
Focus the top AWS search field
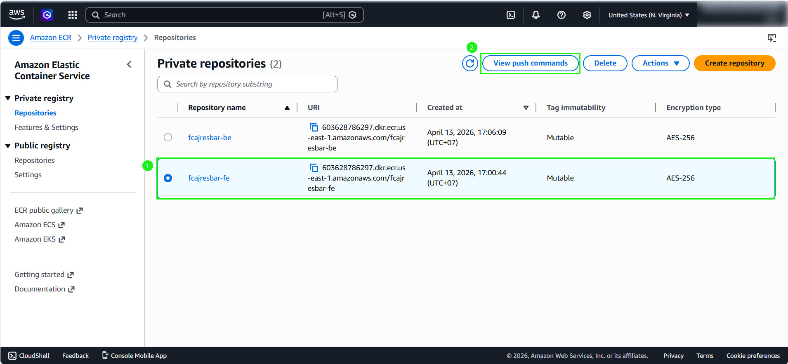(x=224, y=15)
